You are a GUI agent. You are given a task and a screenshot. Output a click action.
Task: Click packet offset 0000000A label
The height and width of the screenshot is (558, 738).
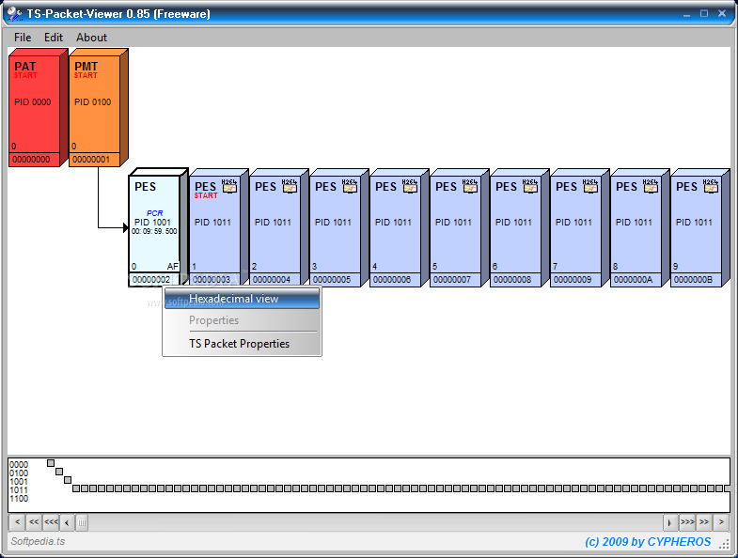(x=633, y=280)
